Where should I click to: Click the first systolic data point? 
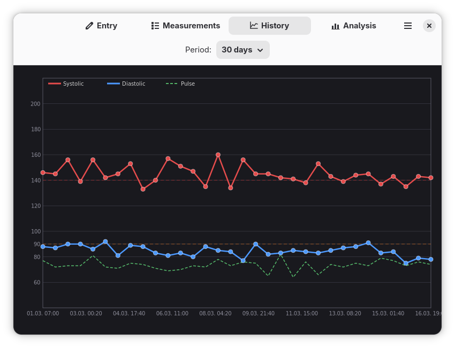click(x=43, y=172)
